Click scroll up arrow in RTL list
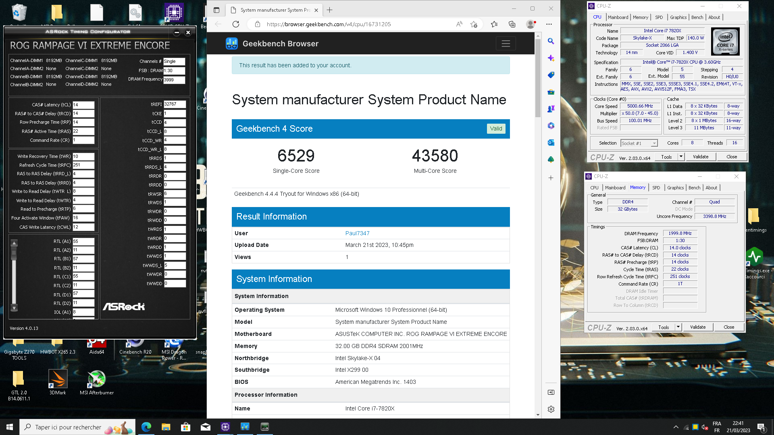Screen dimensions: 774x435 [14, 243]
